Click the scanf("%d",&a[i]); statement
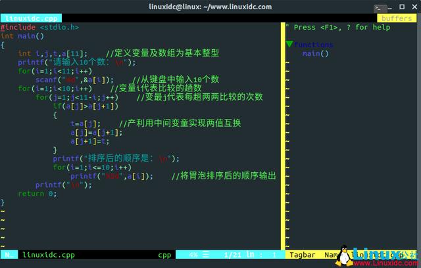Viewport: 421px width, 268px height. coord(74,80)
